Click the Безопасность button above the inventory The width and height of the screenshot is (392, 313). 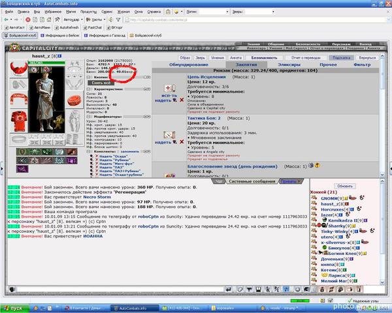(x=264, y=57)
